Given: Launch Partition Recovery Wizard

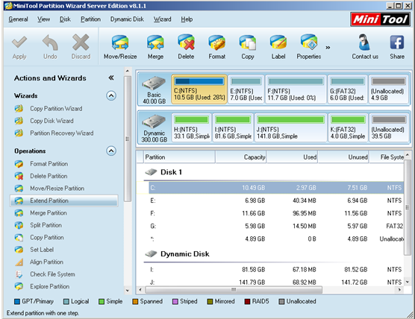Looking at the screenshot, I should coord(62,133).
